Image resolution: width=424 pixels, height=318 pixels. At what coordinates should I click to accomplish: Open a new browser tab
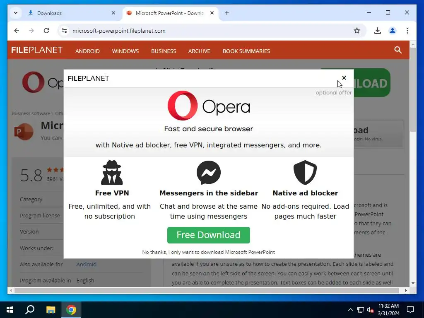(x=227, y=13)
